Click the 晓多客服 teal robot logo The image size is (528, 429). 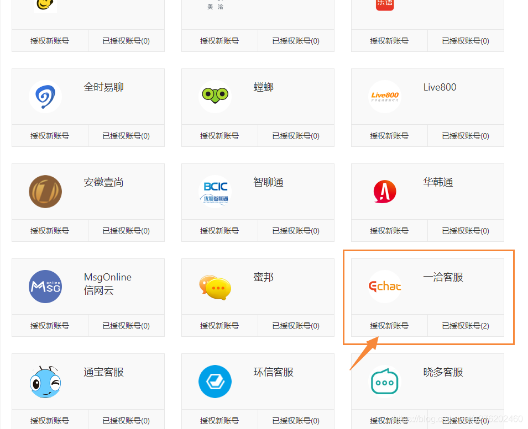(x=385, y=382)
